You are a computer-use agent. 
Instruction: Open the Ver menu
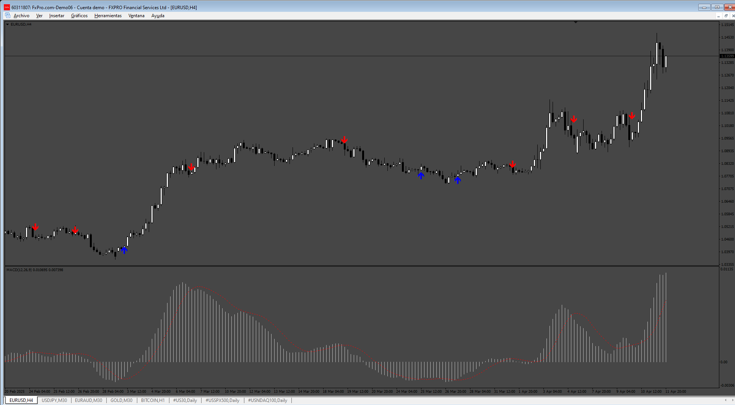coord(39,16)
